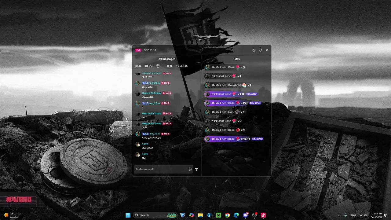The width and height of the screenshot is (391, 220).
Task: Click the Rosa gift icon
Action: click(238, 130)
